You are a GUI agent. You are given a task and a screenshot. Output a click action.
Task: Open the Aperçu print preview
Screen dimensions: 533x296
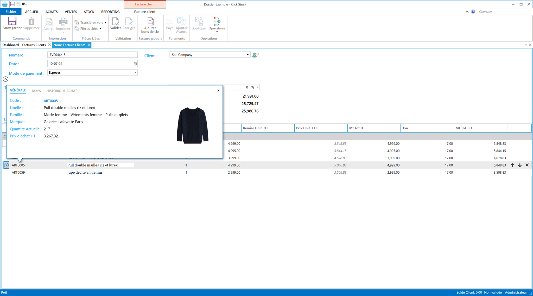click(x=49, y=25)
